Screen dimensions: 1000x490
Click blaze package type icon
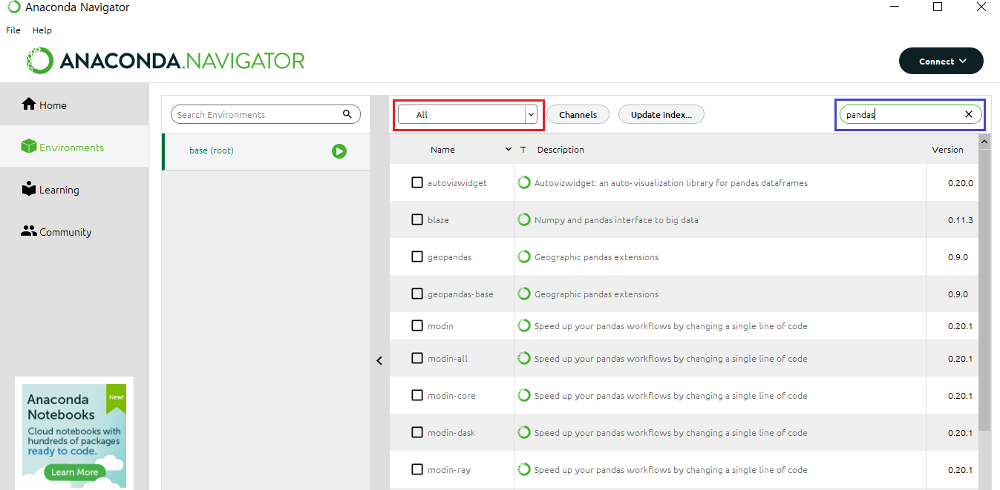tap(524, 219)
